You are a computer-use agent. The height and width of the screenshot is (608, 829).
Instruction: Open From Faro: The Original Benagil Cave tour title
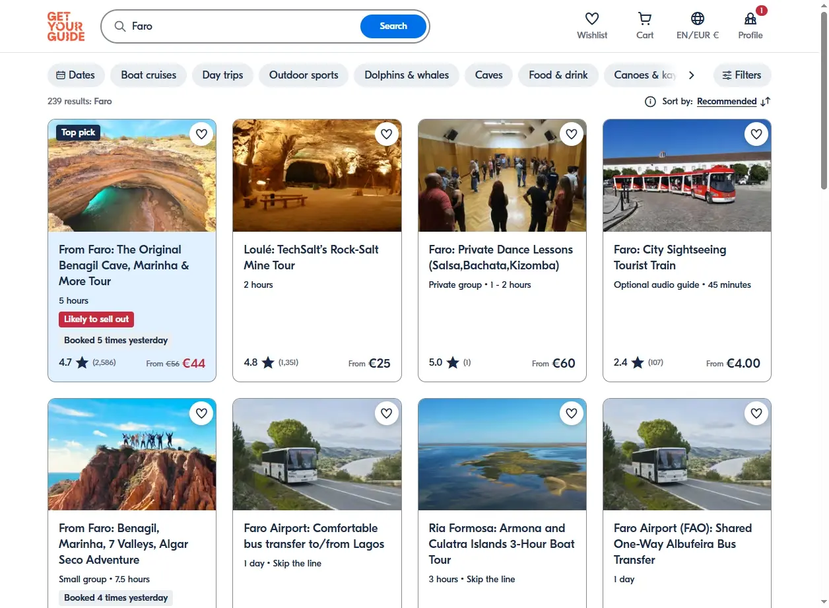tap(124, 265)
